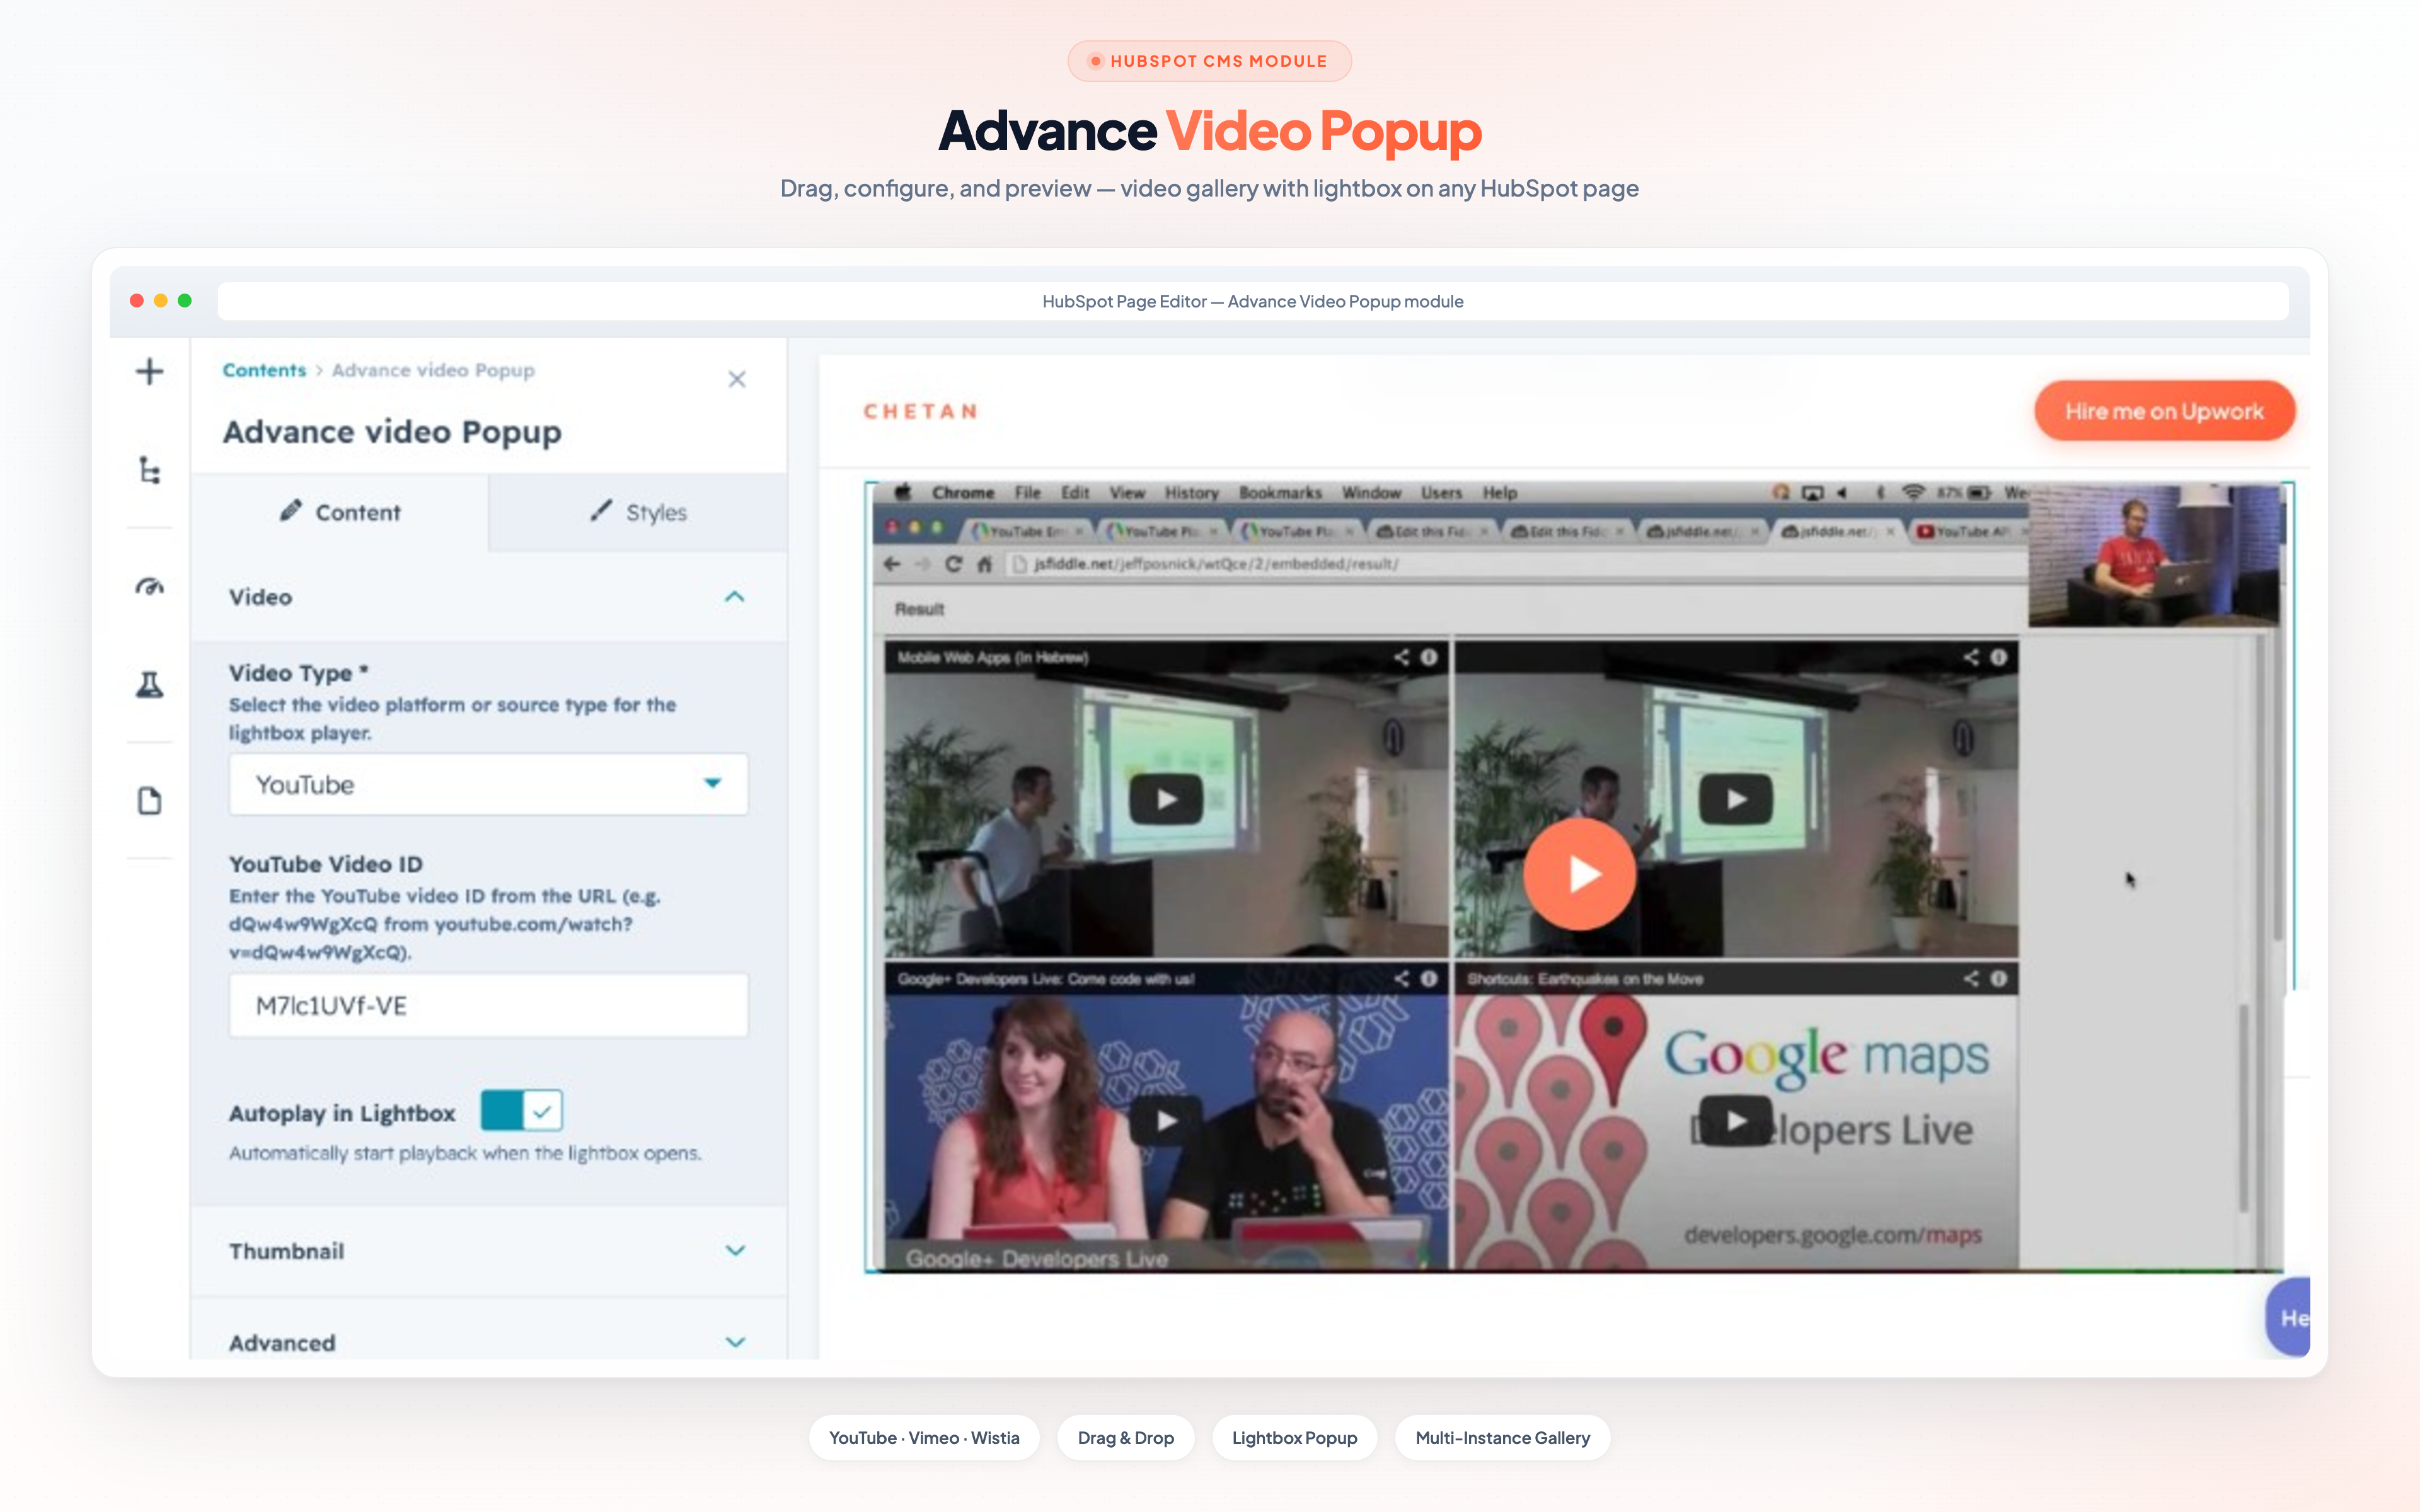This screenshot has width=2420, height=1512.
Task: Close the Advance video Popup panel
Action: click(x=737, y=379)
